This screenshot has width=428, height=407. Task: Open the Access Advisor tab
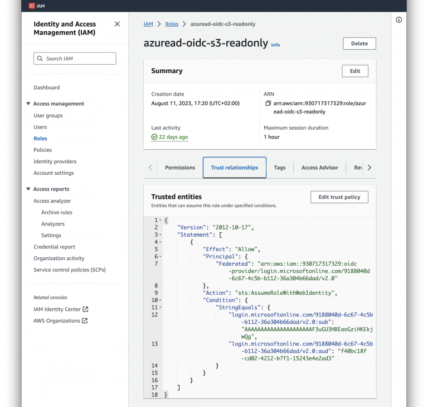click(x=319, y=167)
